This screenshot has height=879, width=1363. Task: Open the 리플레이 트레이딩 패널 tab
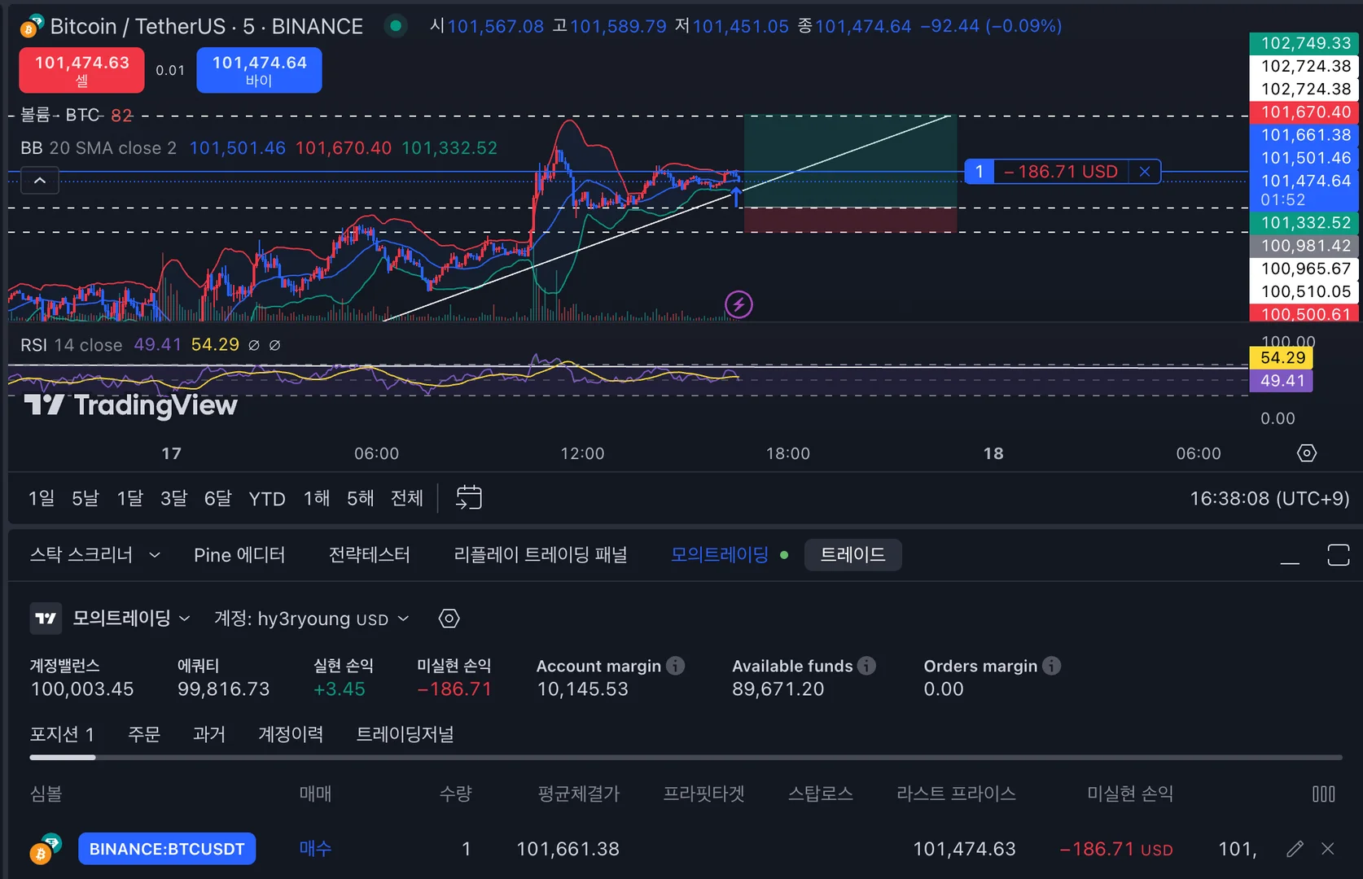tap(540, 555)
